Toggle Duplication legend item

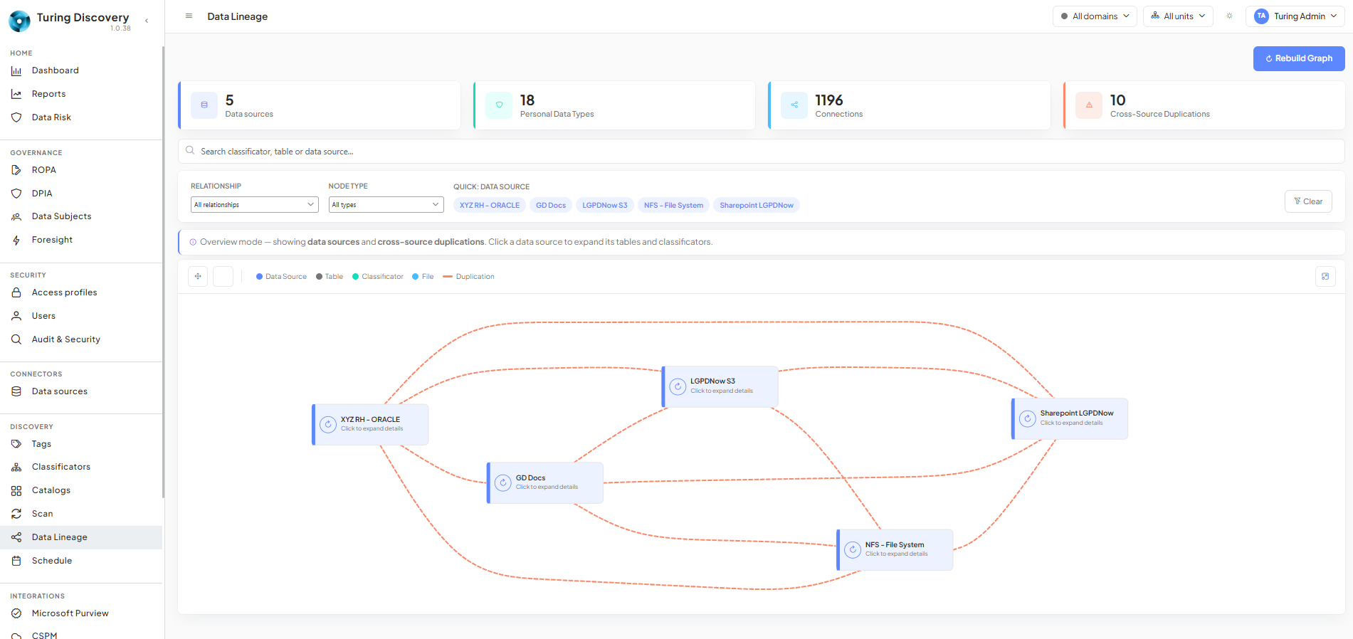click(468, 277)
